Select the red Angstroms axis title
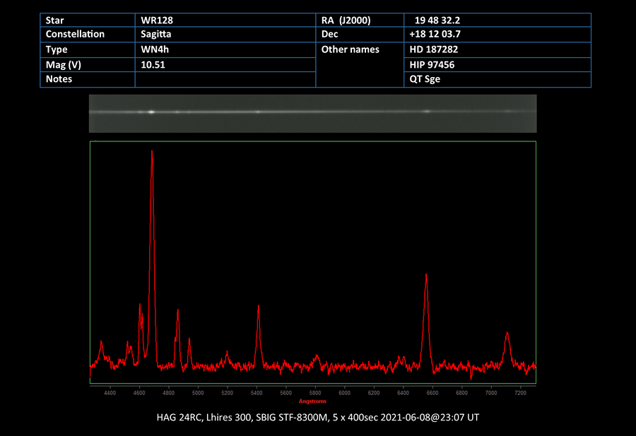The height and width of the screenshot is (436, 636). click(x=312, y=401)
